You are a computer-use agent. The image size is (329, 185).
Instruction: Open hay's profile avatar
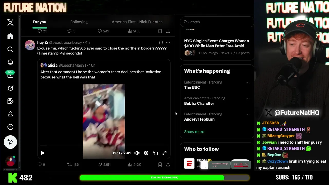point(30,45)
